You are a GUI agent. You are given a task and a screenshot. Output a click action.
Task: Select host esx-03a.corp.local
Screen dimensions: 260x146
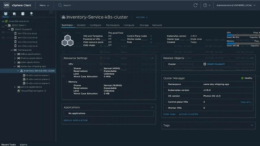[28, 42]
